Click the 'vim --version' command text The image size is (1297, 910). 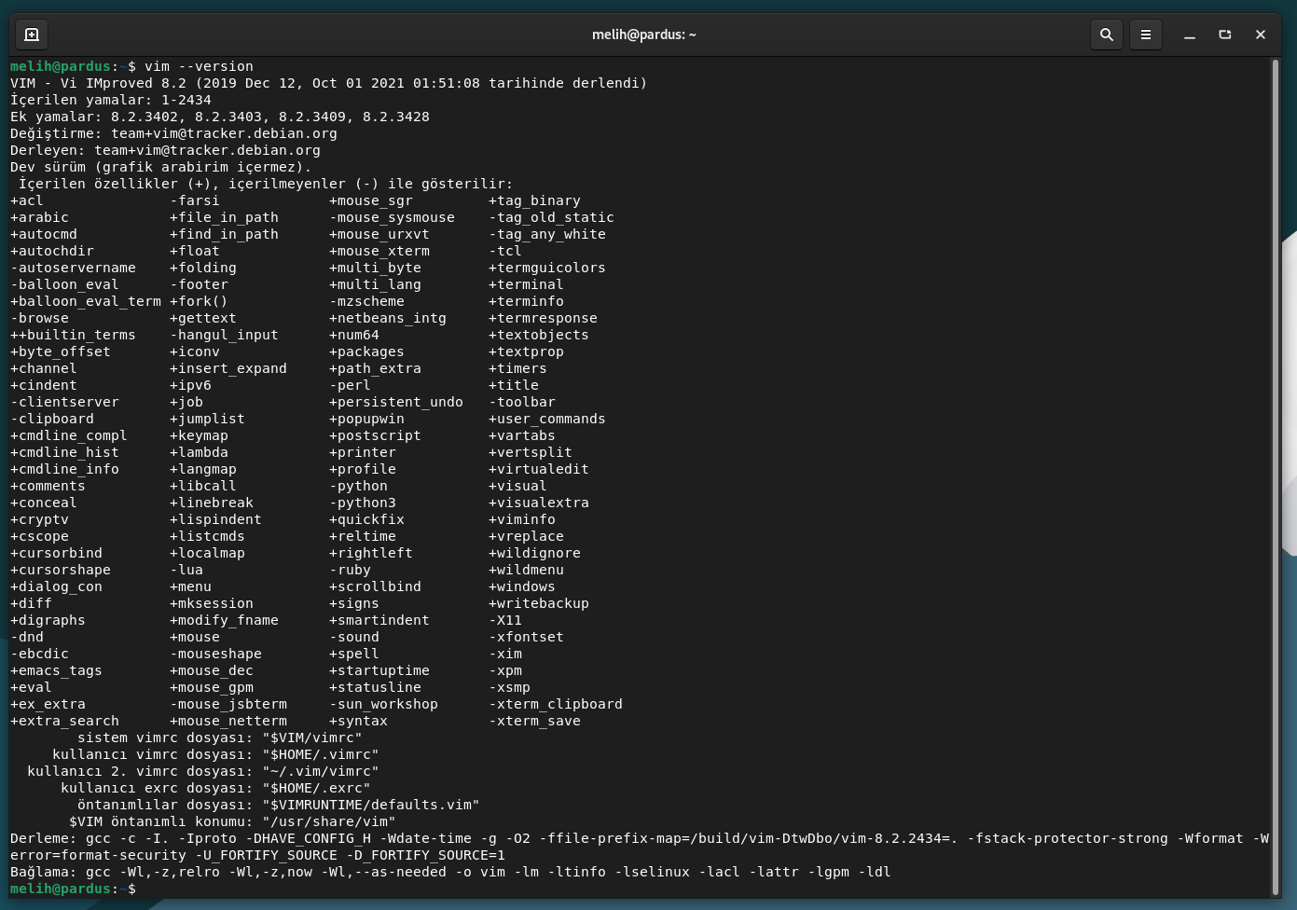pos(199,66)
